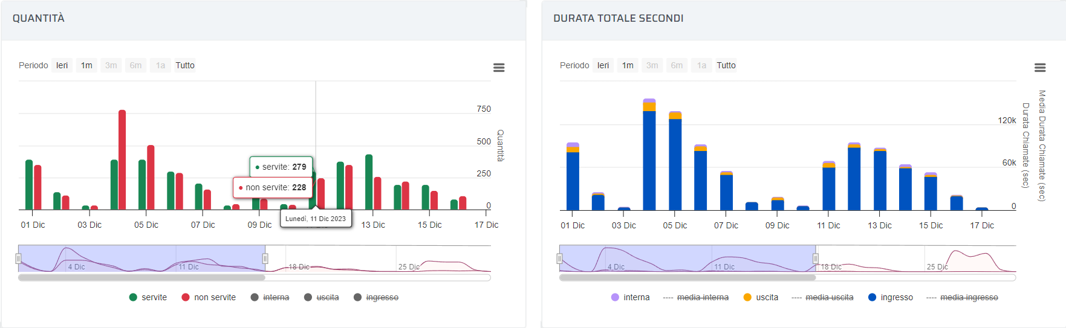The height and width of the screenshot is (328, 1066).
Task: Open the Quantità chart hamburger menu
Action: [498, 68]
